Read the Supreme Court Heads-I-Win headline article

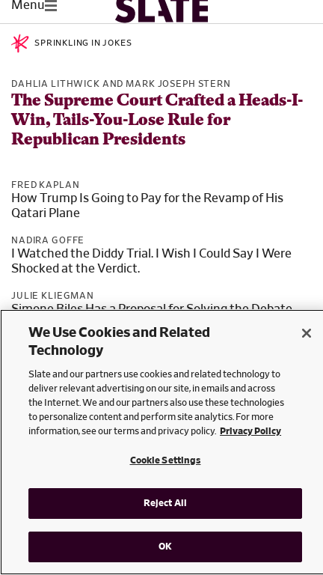[x=158, y=120]
